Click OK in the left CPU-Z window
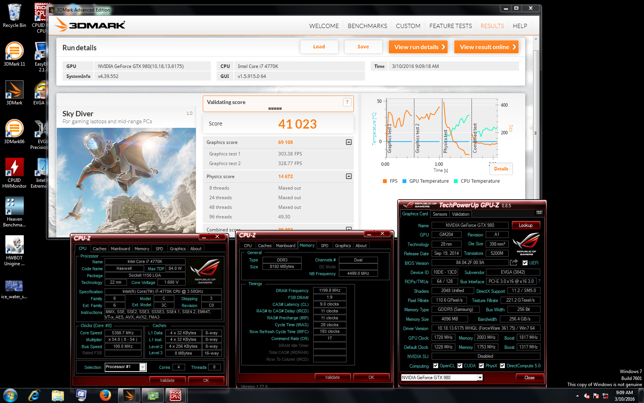Screen dimensions: 644x403 206,380
